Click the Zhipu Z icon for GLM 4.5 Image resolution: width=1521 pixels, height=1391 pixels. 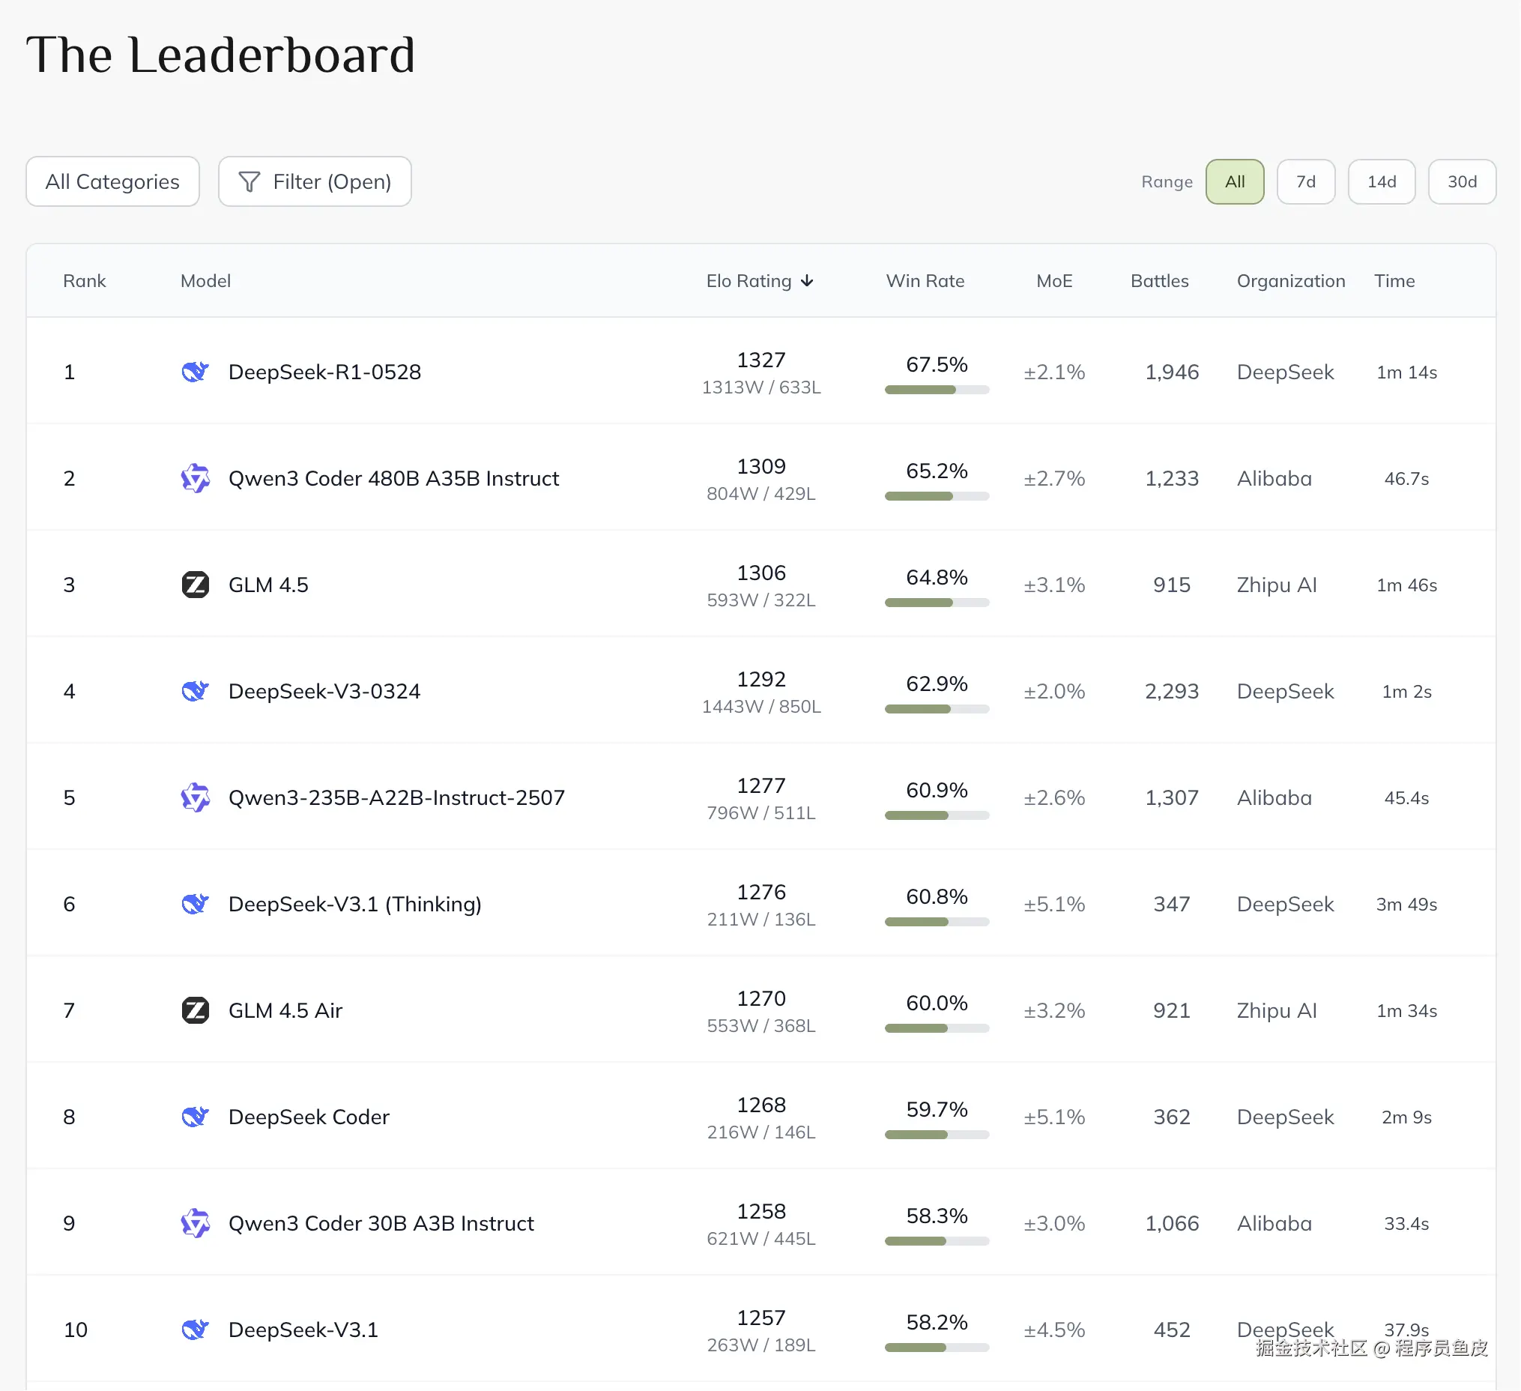(x=195, y=585)
